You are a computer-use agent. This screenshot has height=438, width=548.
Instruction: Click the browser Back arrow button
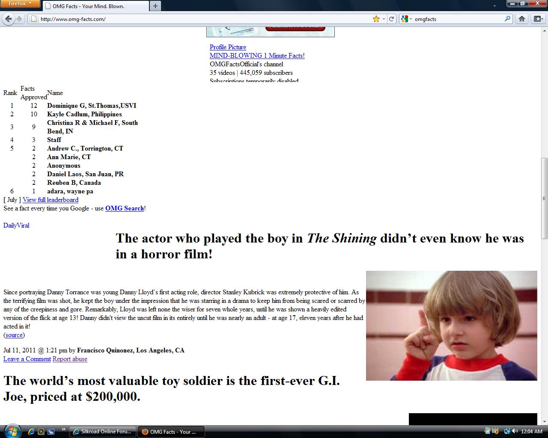(9, 19)
